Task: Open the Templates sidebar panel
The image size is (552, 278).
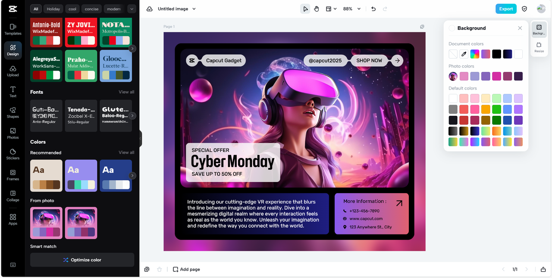Action: click(x=13, y=29)
